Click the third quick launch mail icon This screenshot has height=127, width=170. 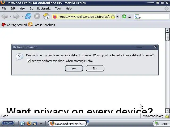[35, 123]
